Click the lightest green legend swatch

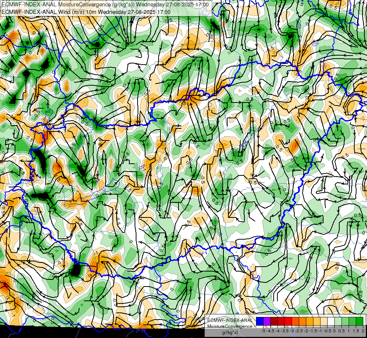[338, 321]
